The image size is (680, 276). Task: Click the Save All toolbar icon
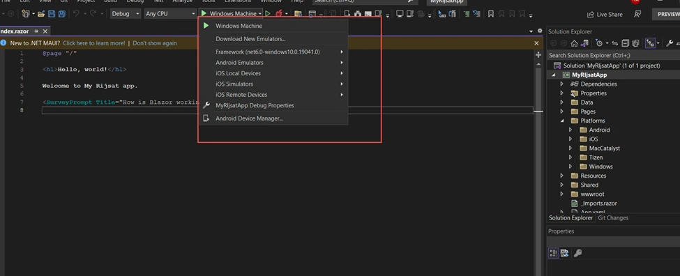click(x=61, y=14)
